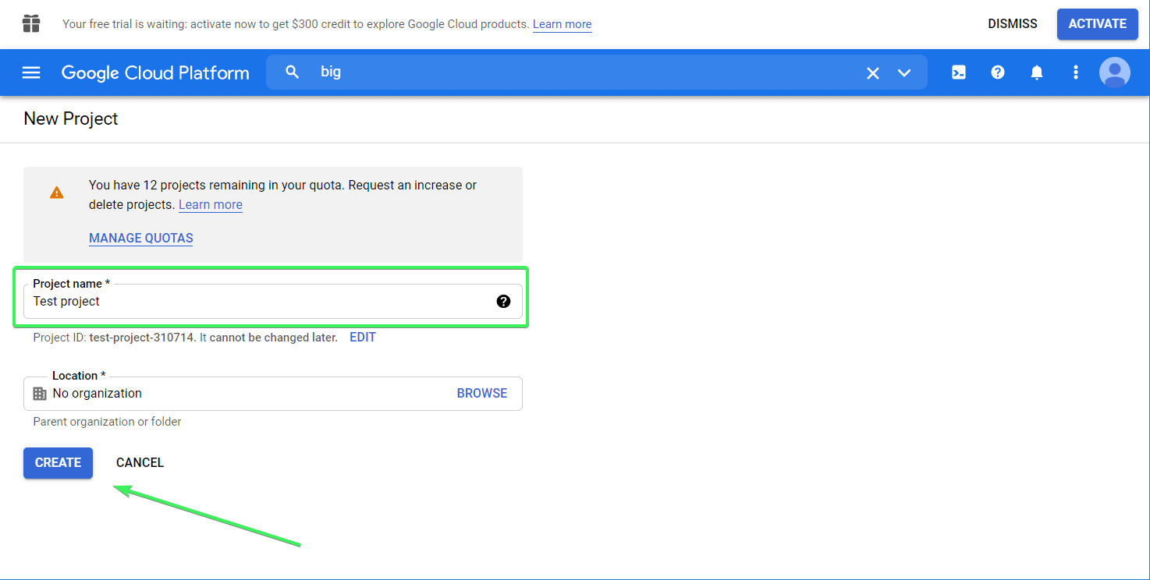Open MANAGE QUOTAS link
Image resolution: width=1150 pixels, height=580 pixels.
pyautogui.click(x=141, y=239)
